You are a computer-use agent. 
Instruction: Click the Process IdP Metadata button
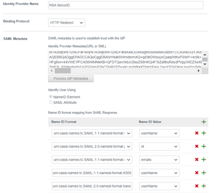(x=71, y=79)
